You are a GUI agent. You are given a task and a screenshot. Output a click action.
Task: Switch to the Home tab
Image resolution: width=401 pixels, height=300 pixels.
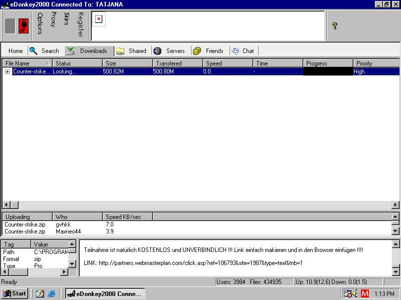pyautogui.click(x=16, y=51)
